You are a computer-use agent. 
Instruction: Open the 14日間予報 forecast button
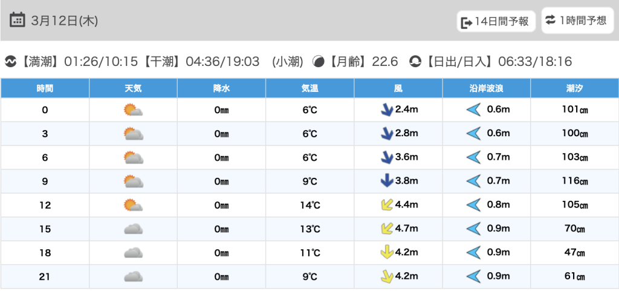tap(495, 22)
